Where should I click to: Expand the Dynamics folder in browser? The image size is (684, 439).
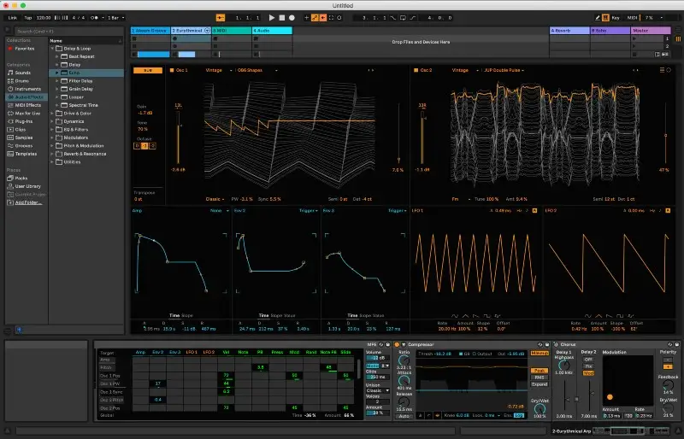[52, 121]
